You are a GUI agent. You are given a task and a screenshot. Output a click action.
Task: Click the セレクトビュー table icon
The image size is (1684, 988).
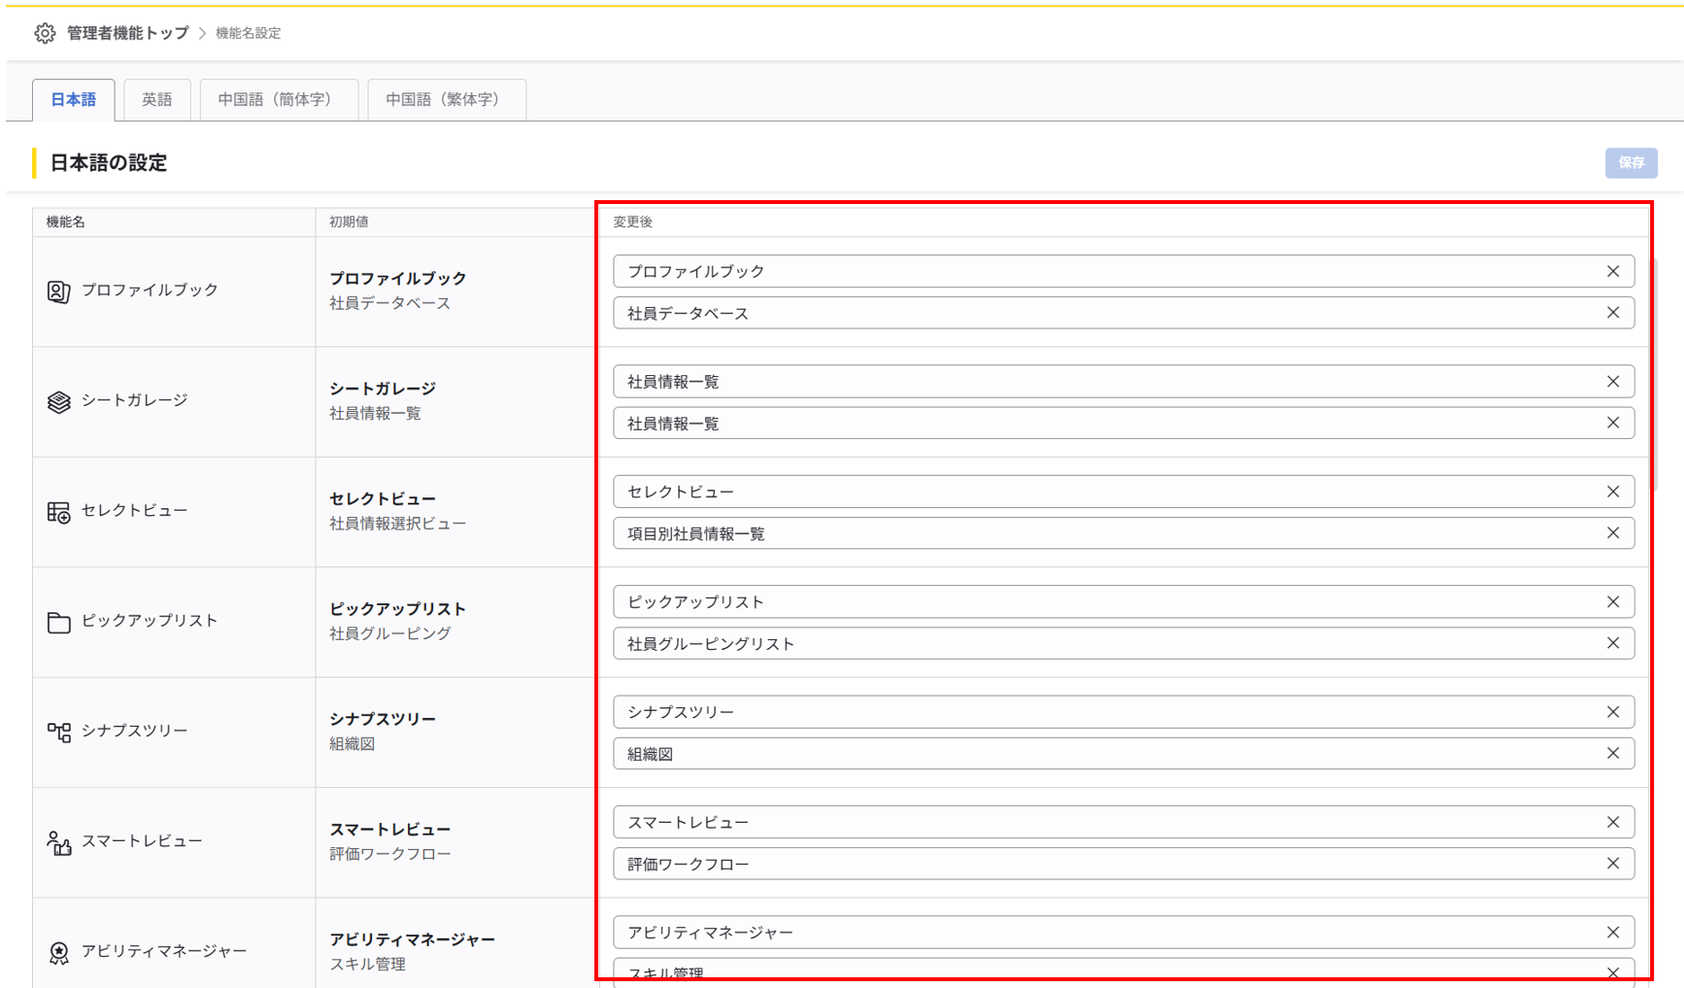pos(58,512)
